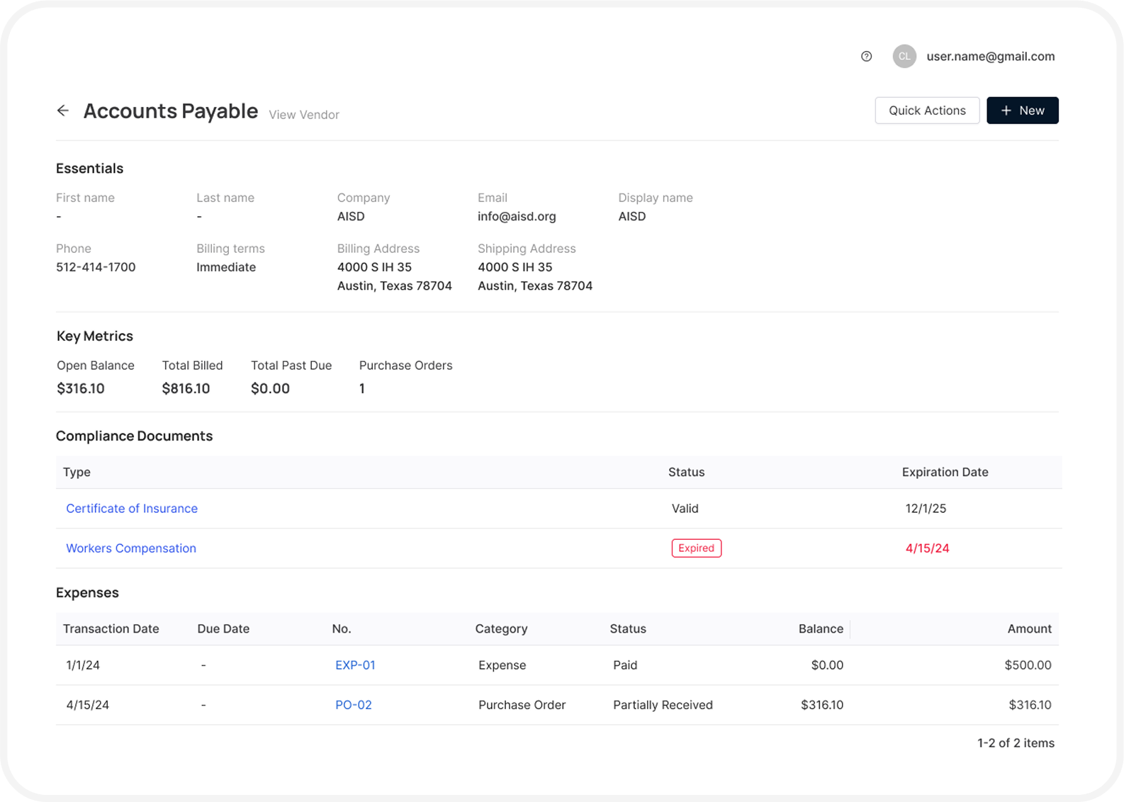The height and width of the screenshot is (802, 1124).
Task: Open expense EXP-01
Action: click(355, 665)
